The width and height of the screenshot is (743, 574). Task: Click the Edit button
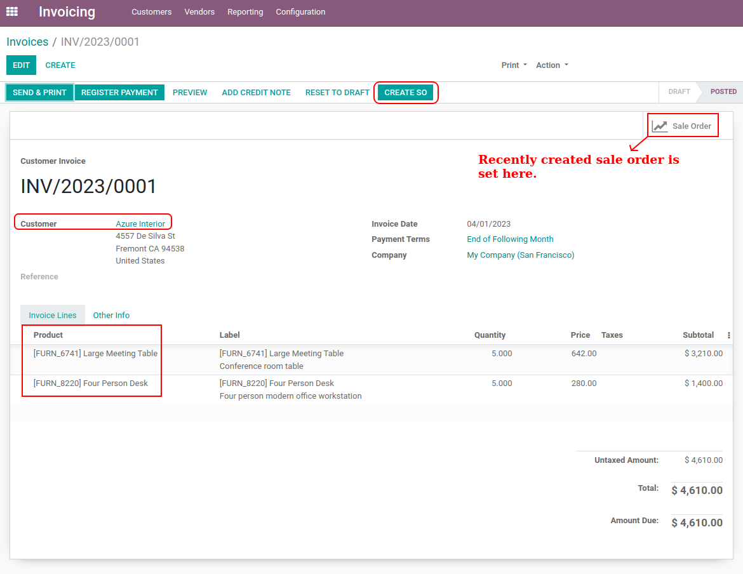(21, 65)
